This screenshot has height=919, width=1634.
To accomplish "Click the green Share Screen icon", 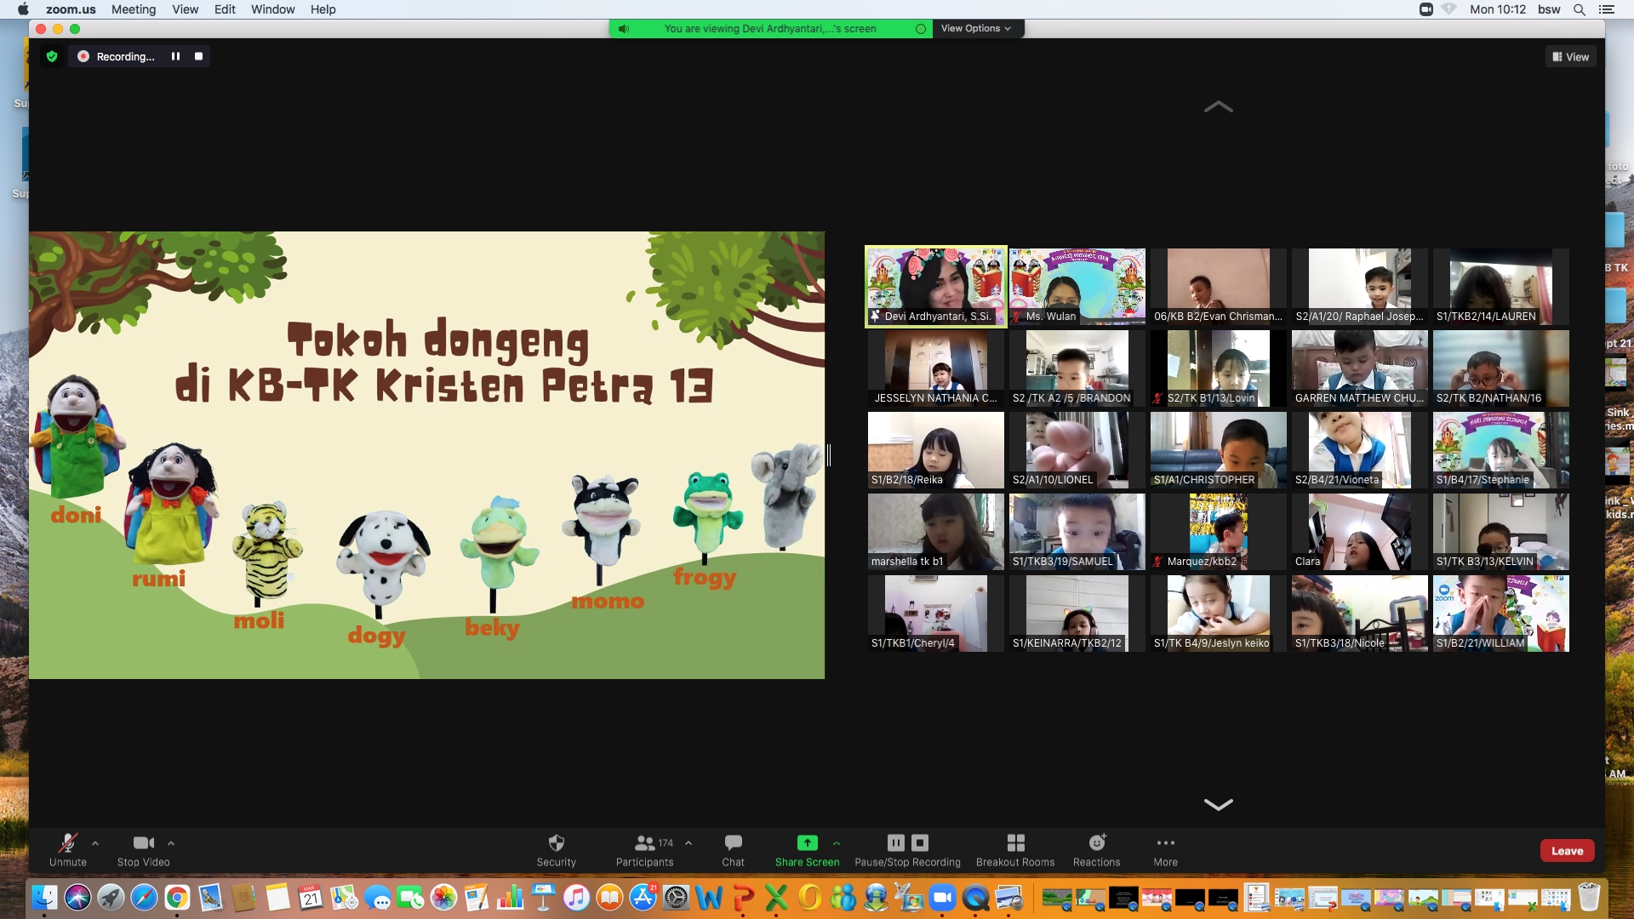I will [807, 842].
